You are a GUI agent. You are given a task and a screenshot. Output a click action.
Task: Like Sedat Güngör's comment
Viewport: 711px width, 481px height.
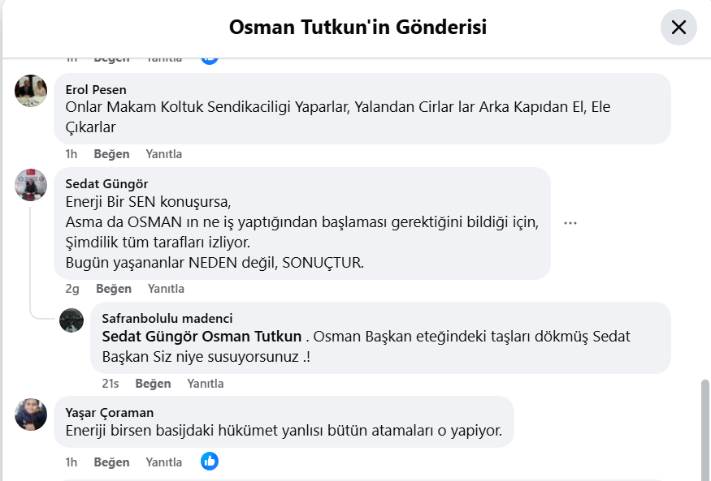click(x=113, y=289)
